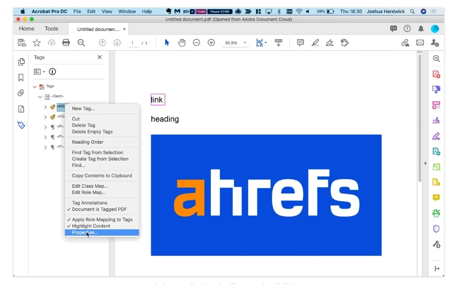Click the stamp tool icon
The height and width of the screenshot is (284, 460).
point(345,43)
